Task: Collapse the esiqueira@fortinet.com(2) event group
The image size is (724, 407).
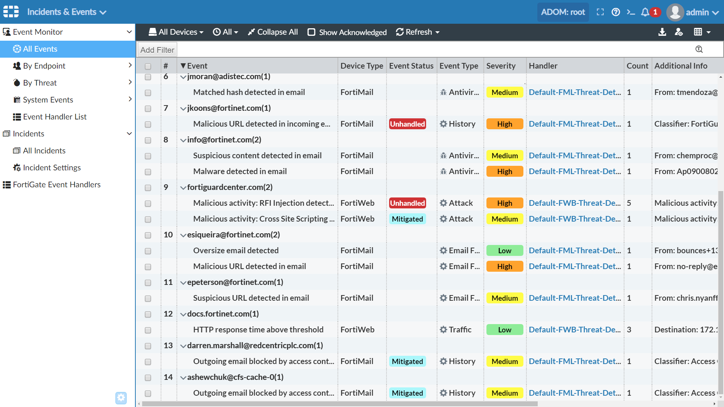Action: (x=183, y=234)
